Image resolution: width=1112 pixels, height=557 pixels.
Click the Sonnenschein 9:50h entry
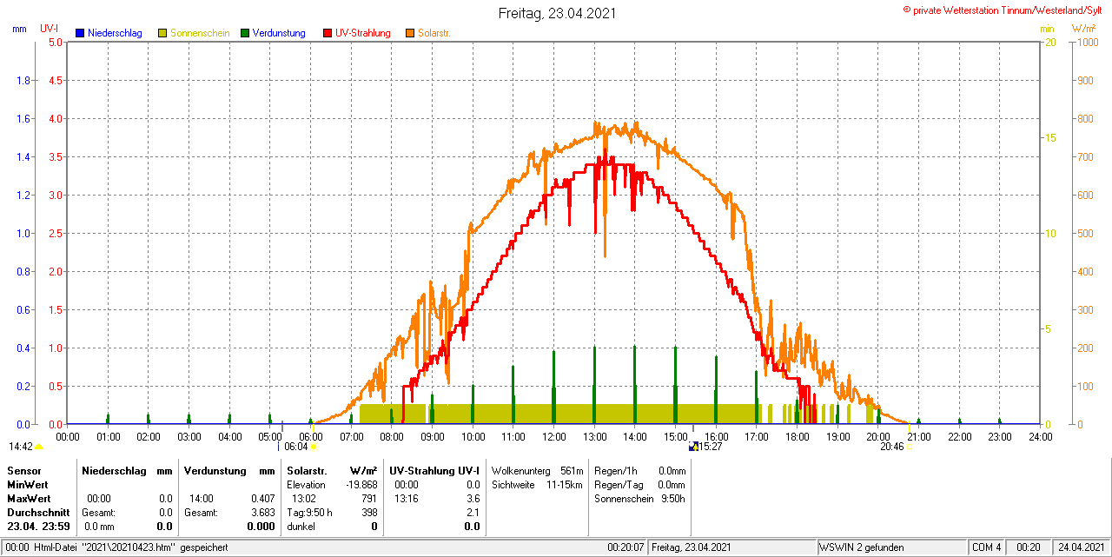(x=639, y=498)
